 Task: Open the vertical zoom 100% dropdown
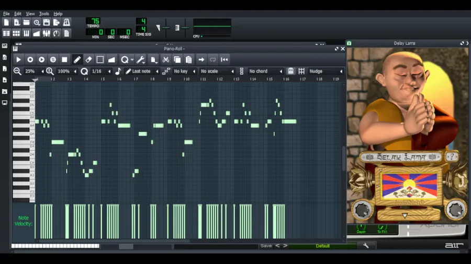[66, 71]
